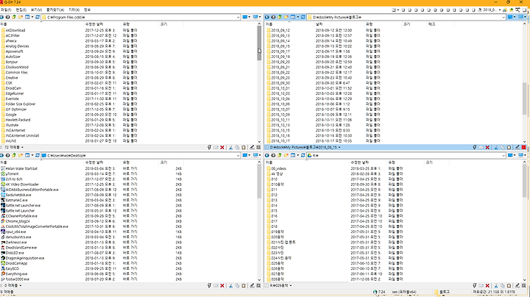
Task: Go up one level in Program Files (x86) pane
Action: 14,17
